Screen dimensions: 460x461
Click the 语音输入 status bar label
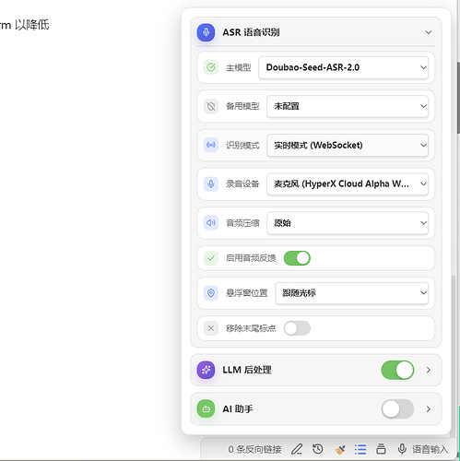[x=430, y=450]
